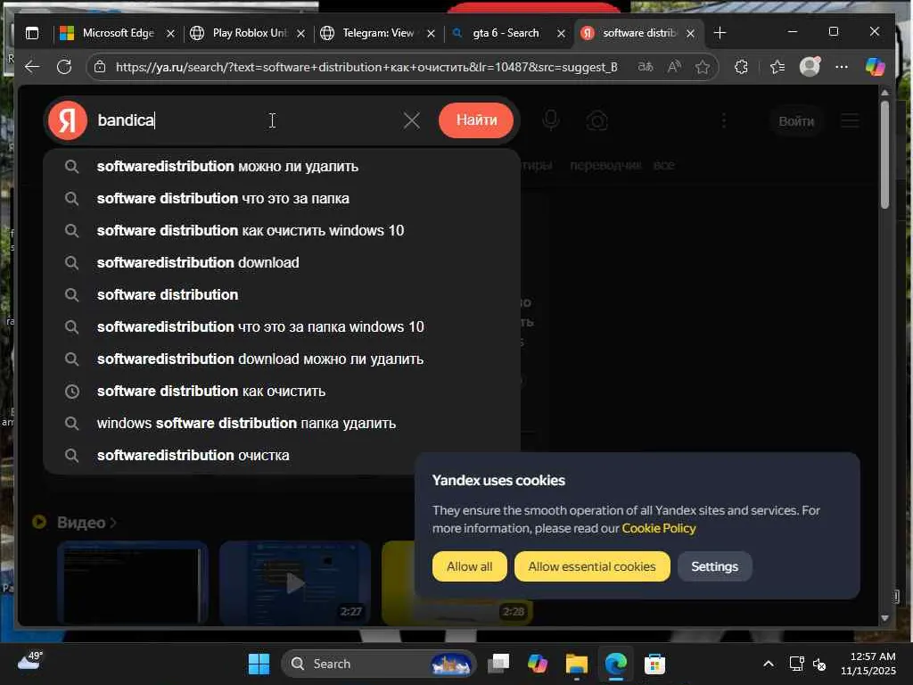Launch Copilot from the taskbar

(538, 664)
